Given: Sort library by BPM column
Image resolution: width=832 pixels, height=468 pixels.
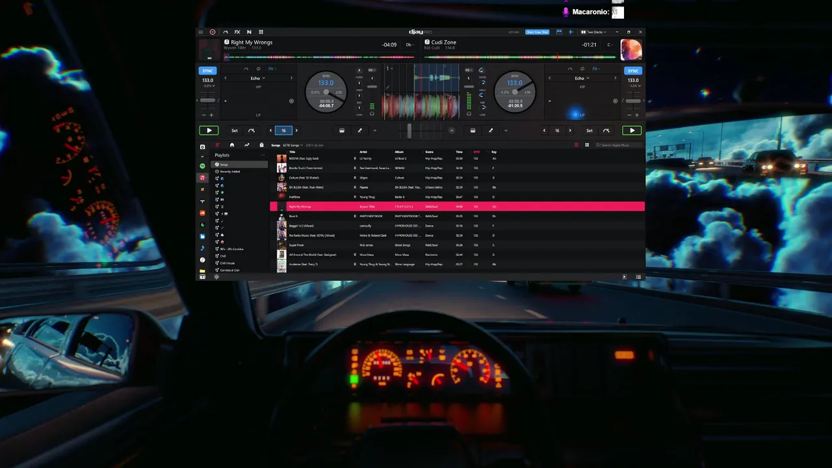Looking at the screenshot, I should (x=476, y=152).
